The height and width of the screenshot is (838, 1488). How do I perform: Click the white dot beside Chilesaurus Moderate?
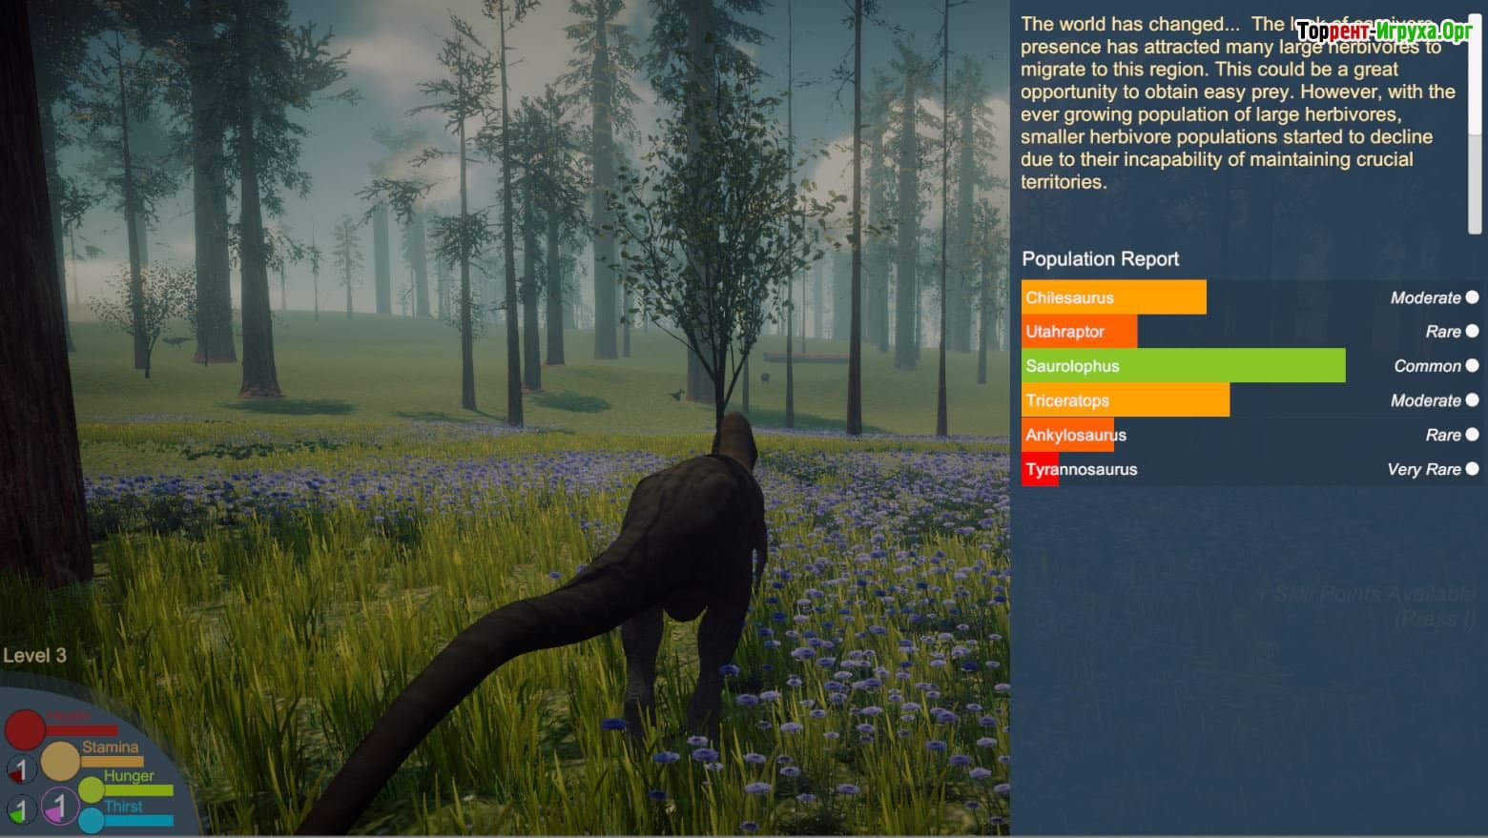click(x=1472, y=297)
